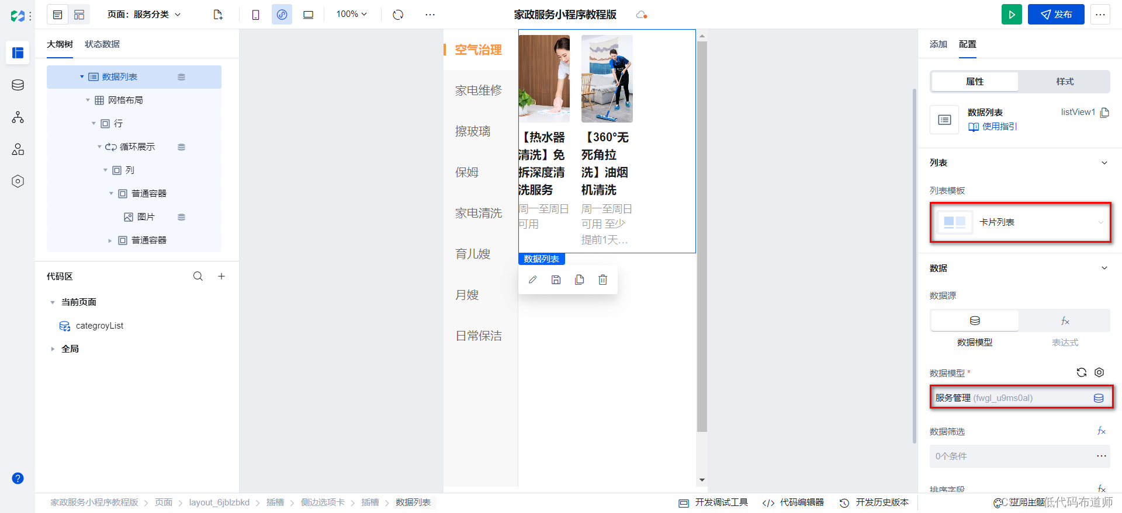
Task: Switch to the 状态数据 tab
Action: pos(102,44)
